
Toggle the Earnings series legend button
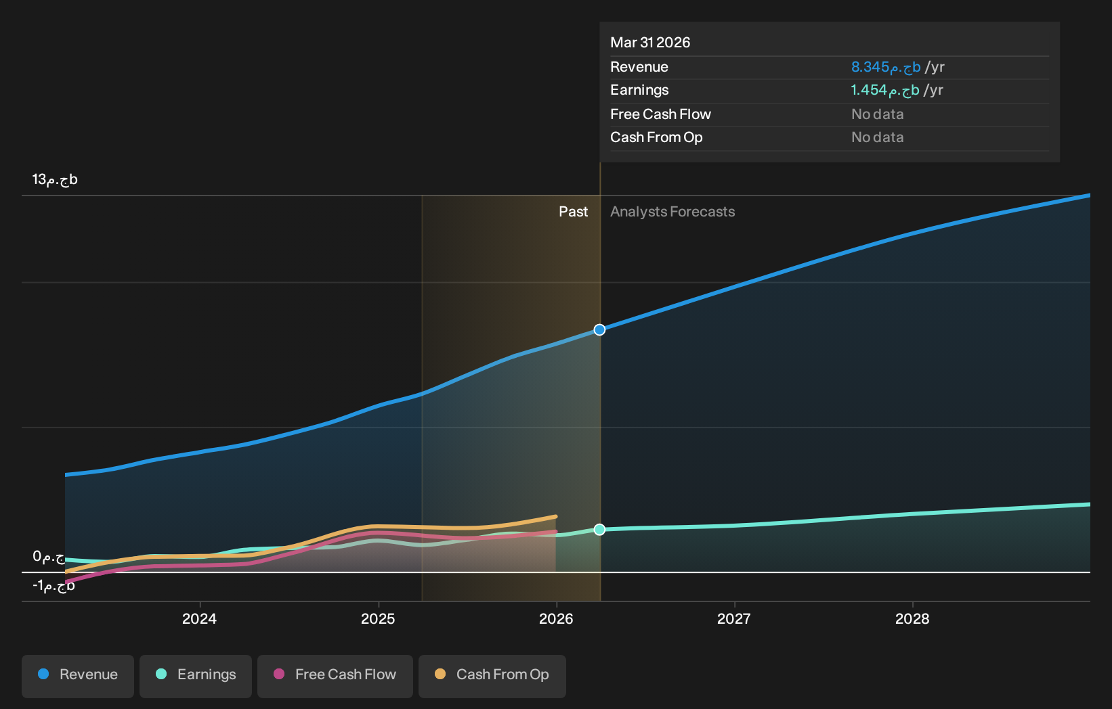[x=196, y=676]
